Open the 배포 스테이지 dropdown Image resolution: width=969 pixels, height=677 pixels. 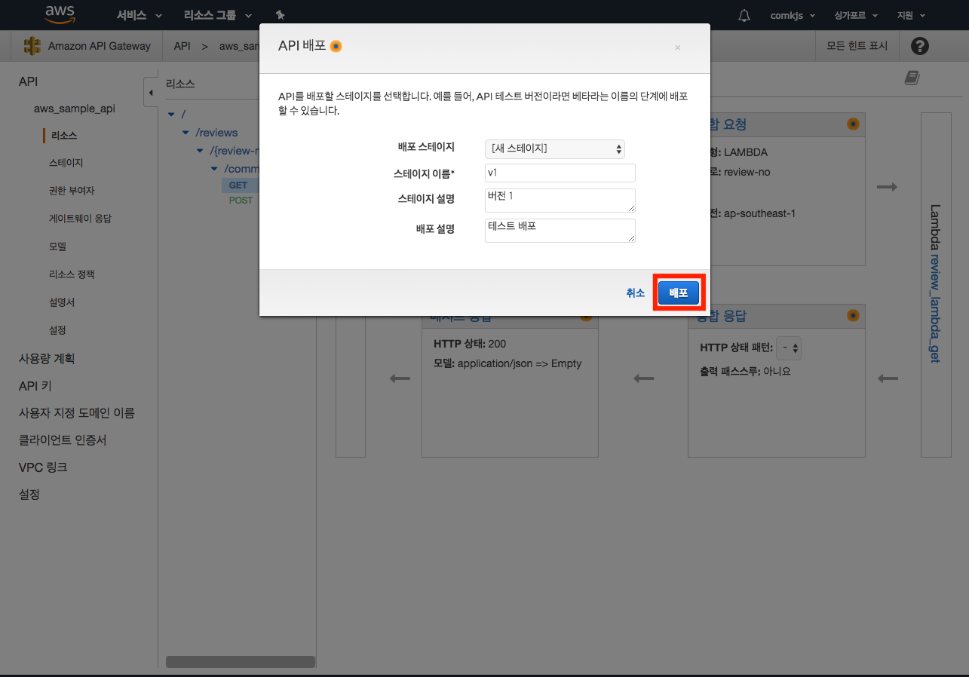tap(555, 149)
